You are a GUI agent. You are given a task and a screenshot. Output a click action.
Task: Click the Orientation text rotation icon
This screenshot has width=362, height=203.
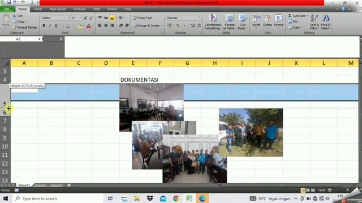tap(120, 17)
